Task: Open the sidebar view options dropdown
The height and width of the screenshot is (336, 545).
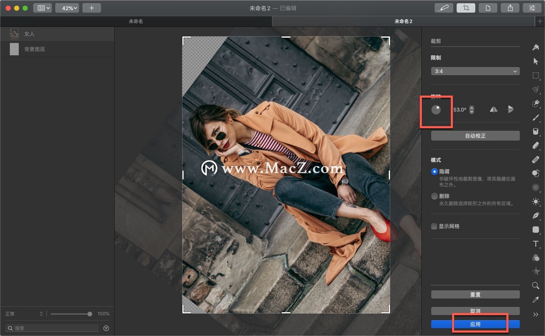Action: coord(42,8)
